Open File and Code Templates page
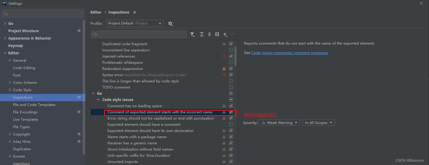Viewport: 429px width, 165px height. pos(34,104)
